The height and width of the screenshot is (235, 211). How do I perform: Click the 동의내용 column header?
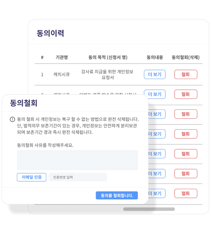[155, 57]
